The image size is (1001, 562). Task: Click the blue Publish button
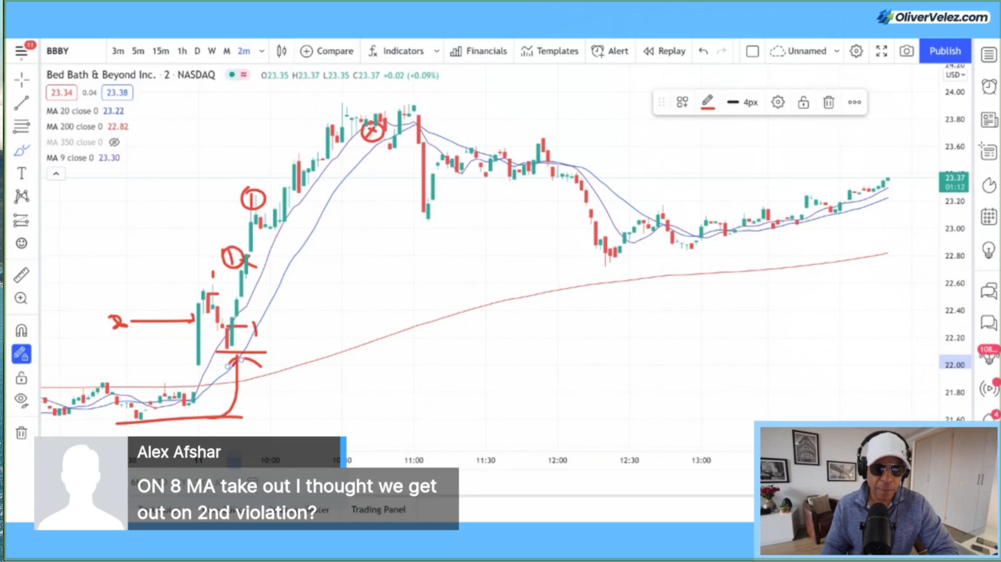945,51
